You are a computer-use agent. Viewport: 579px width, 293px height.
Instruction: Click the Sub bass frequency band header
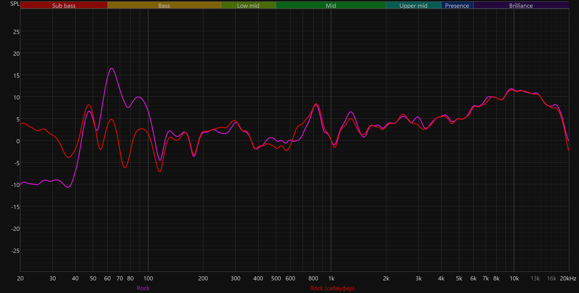tap(64, 5)
